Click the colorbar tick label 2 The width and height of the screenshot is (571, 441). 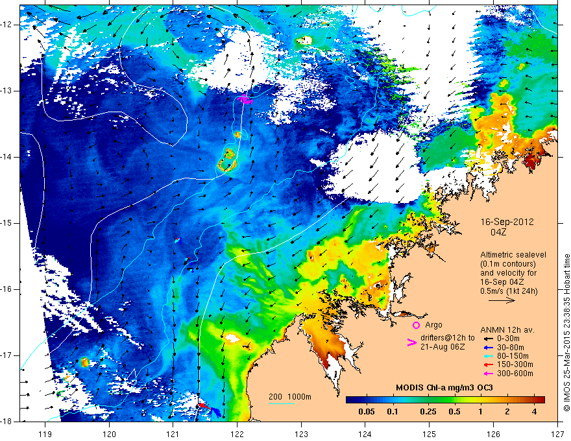point(507,412)
